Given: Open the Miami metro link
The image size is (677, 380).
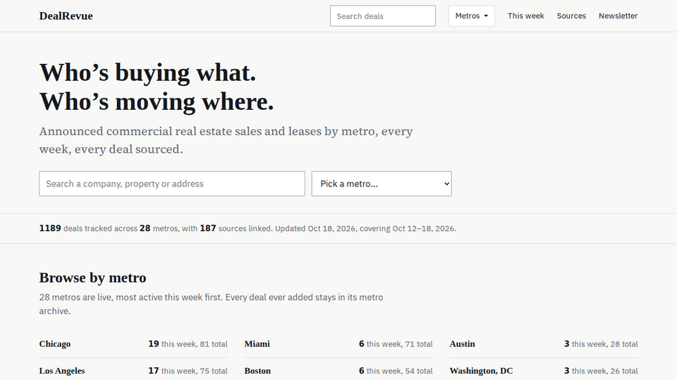Looking at the screenshot, I should (x=257, y=344).
